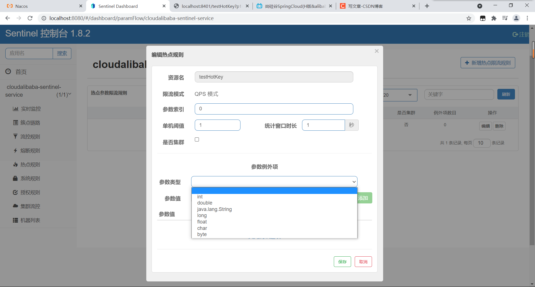Screen dimensions: 535x287
Task: Click the browser forward arrow
Action: (19, 18)
